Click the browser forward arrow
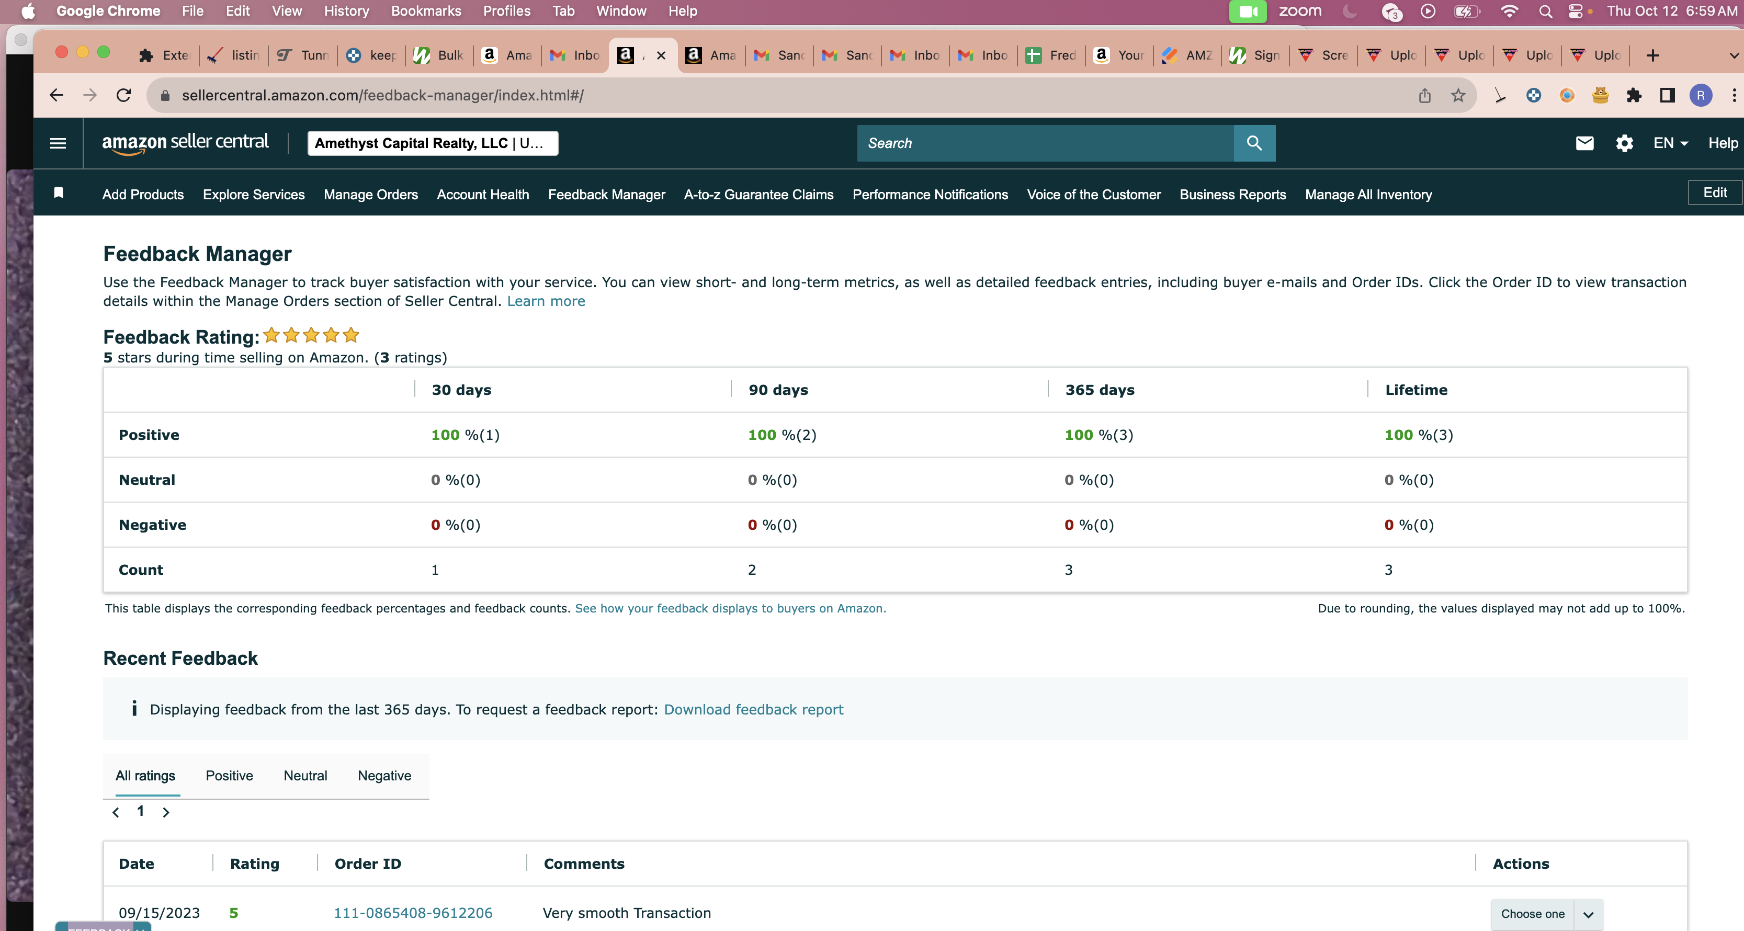Image resolution: width=1744 pixels, height=931 pixels. [90, 95]
